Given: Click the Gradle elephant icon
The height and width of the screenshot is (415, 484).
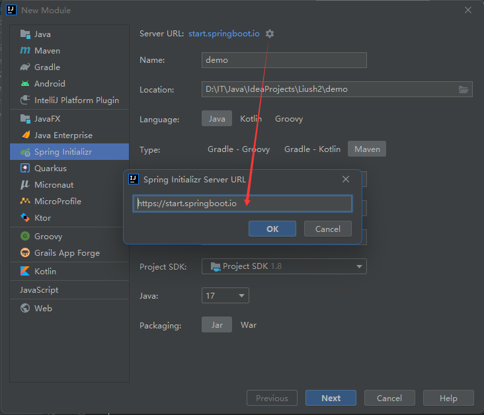Looking at the screenshot, I should point(25,67).
